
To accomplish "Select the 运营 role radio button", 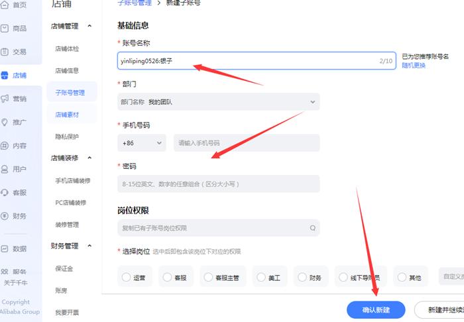I will (x=127, y=278).
